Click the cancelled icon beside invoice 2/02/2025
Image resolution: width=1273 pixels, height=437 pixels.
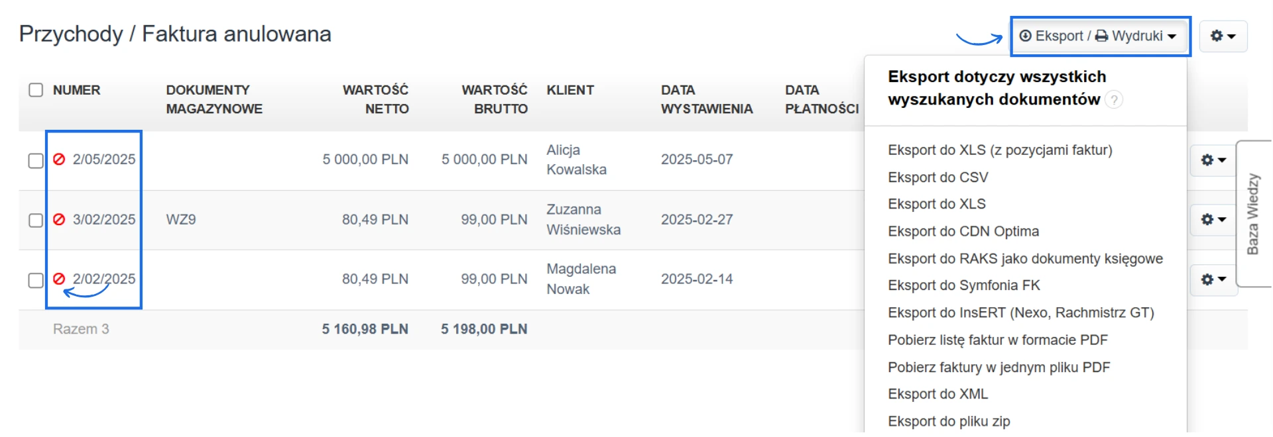click(59, 279)
